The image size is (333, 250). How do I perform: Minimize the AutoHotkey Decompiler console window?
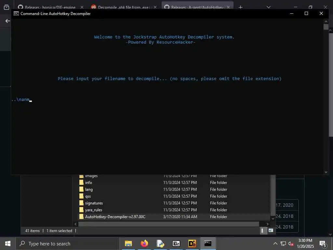pos(292,13)
